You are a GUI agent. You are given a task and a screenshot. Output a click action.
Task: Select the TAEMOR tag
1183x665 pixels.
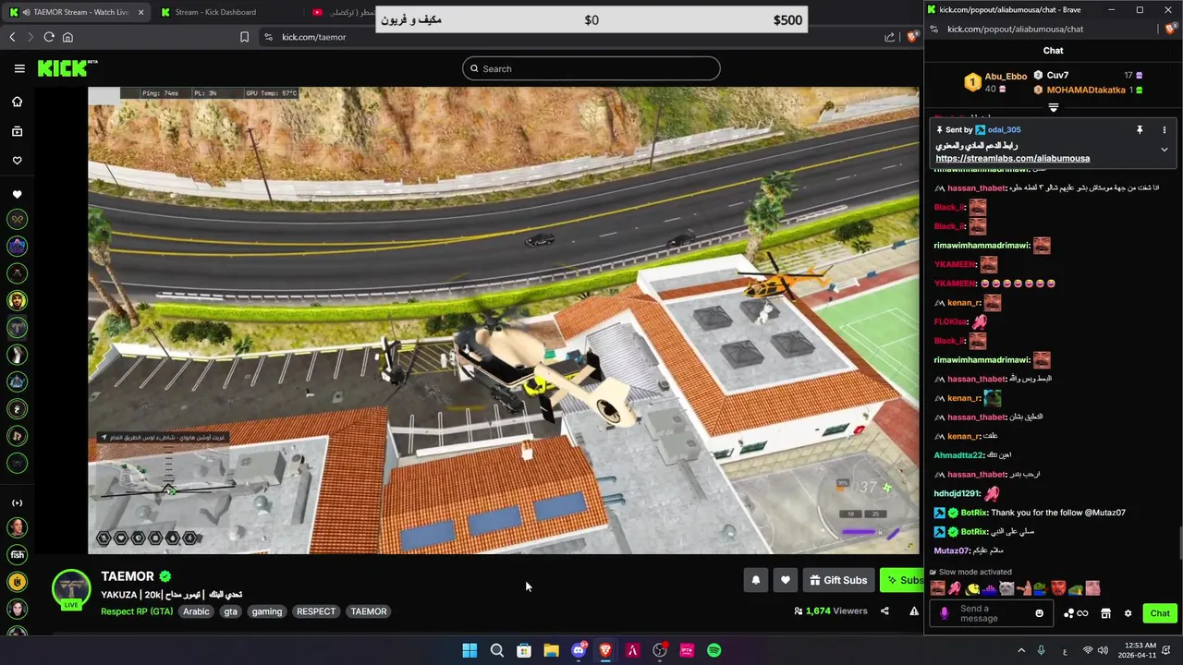click(369, 611)
